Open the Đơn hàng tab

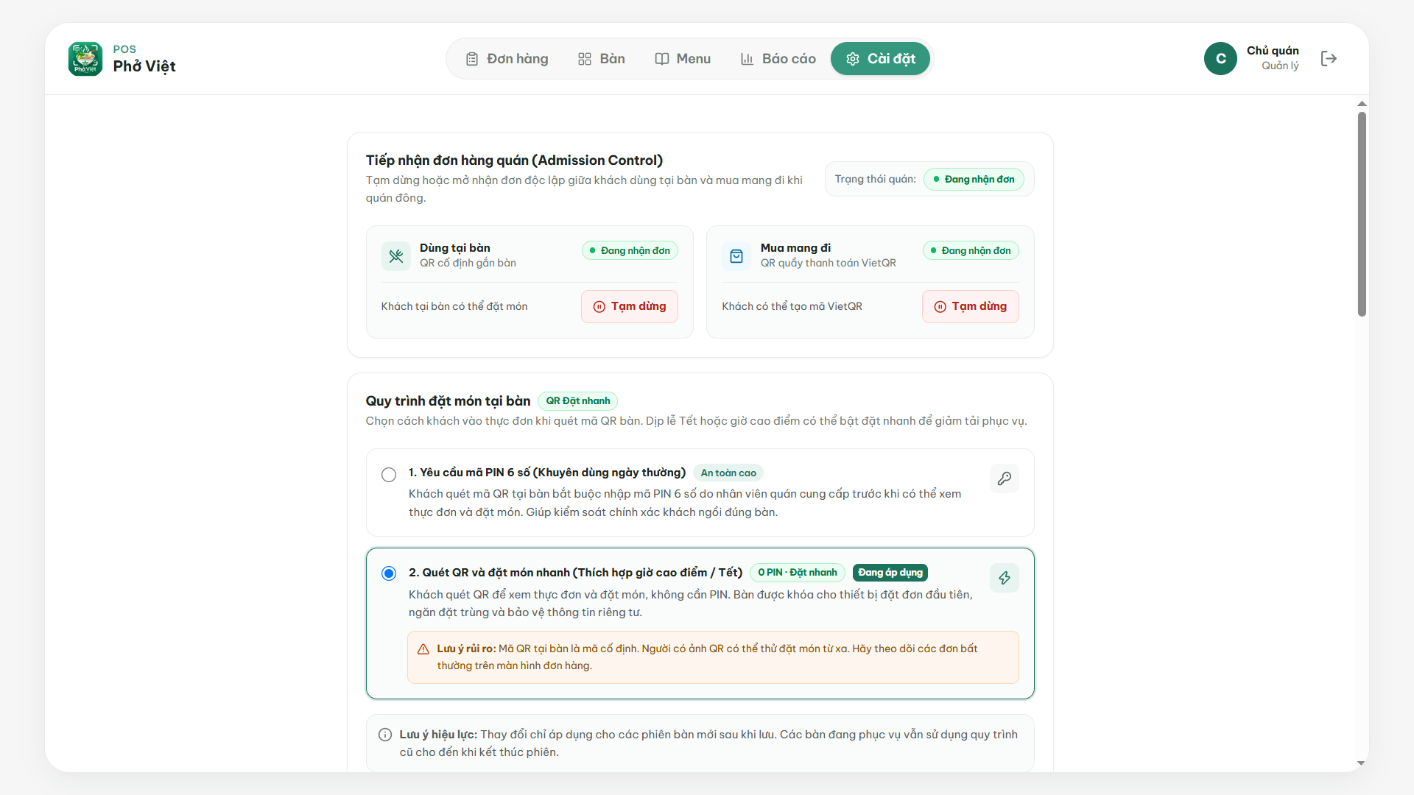(x=507, y=59)
